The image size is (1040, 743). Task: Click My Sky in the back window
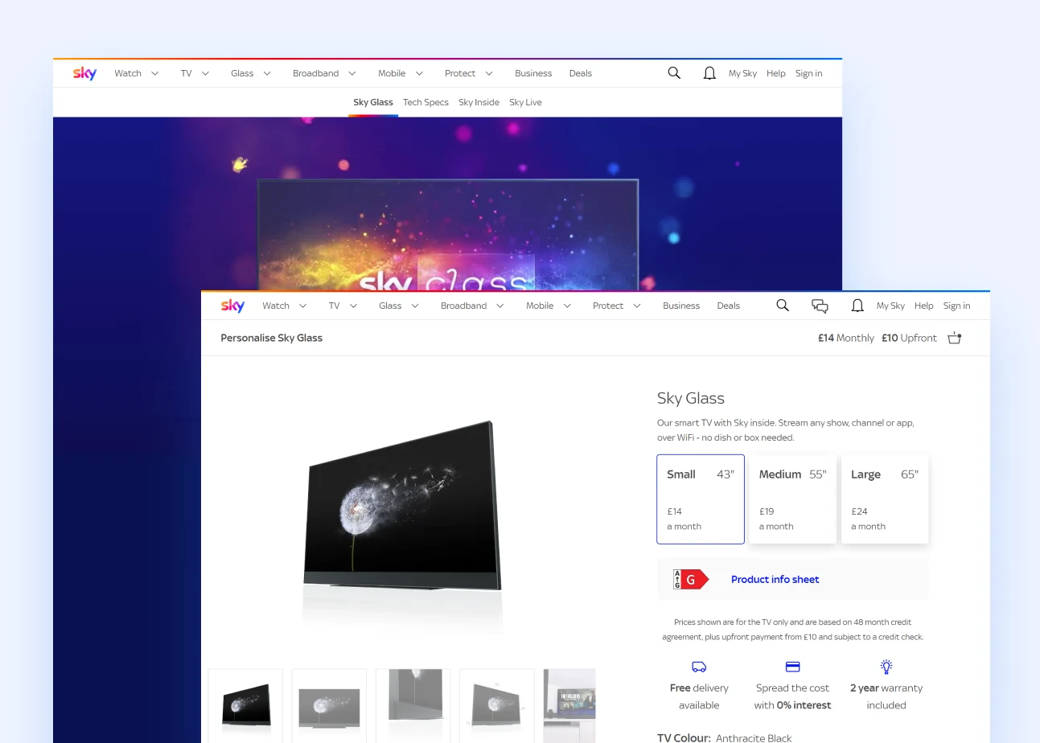pos(742,73)
